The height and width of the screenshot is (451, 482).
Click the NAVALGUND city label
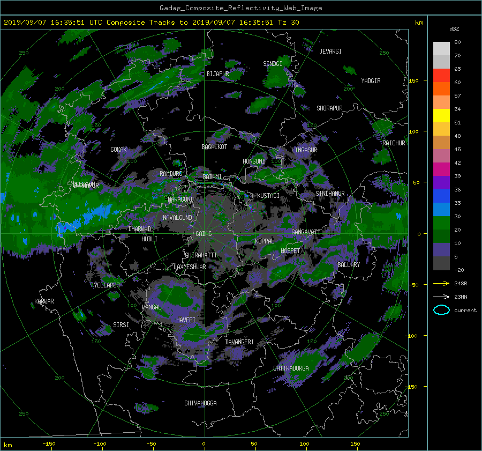(177, 218)
